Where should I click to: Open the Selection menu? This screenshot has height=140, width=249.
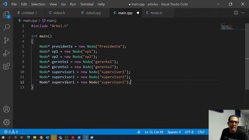[x=38, y=4]
